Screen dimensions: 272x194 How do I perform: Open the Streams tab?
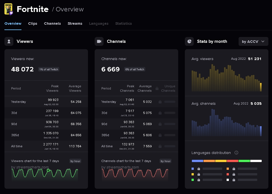(x=75, y=24)
